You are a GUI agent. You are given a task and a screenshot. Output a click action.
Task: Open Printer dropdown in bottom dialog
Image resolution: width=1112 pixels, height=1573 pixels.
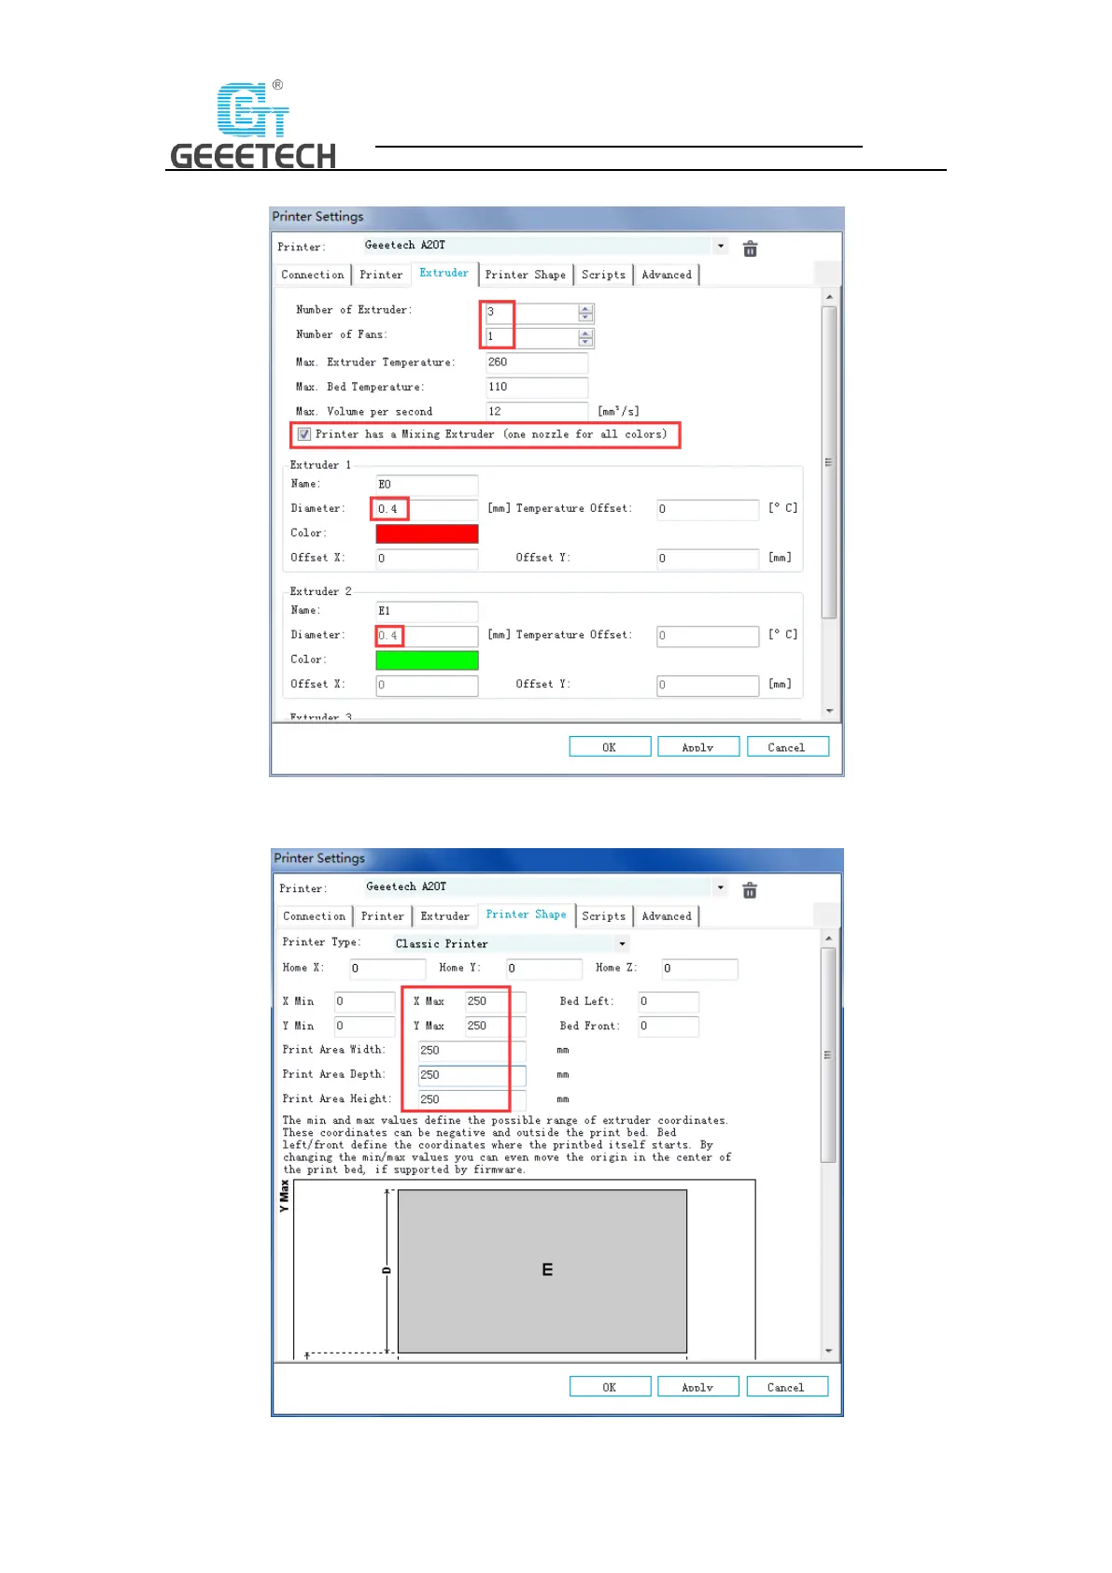click(x=721, y=887)
